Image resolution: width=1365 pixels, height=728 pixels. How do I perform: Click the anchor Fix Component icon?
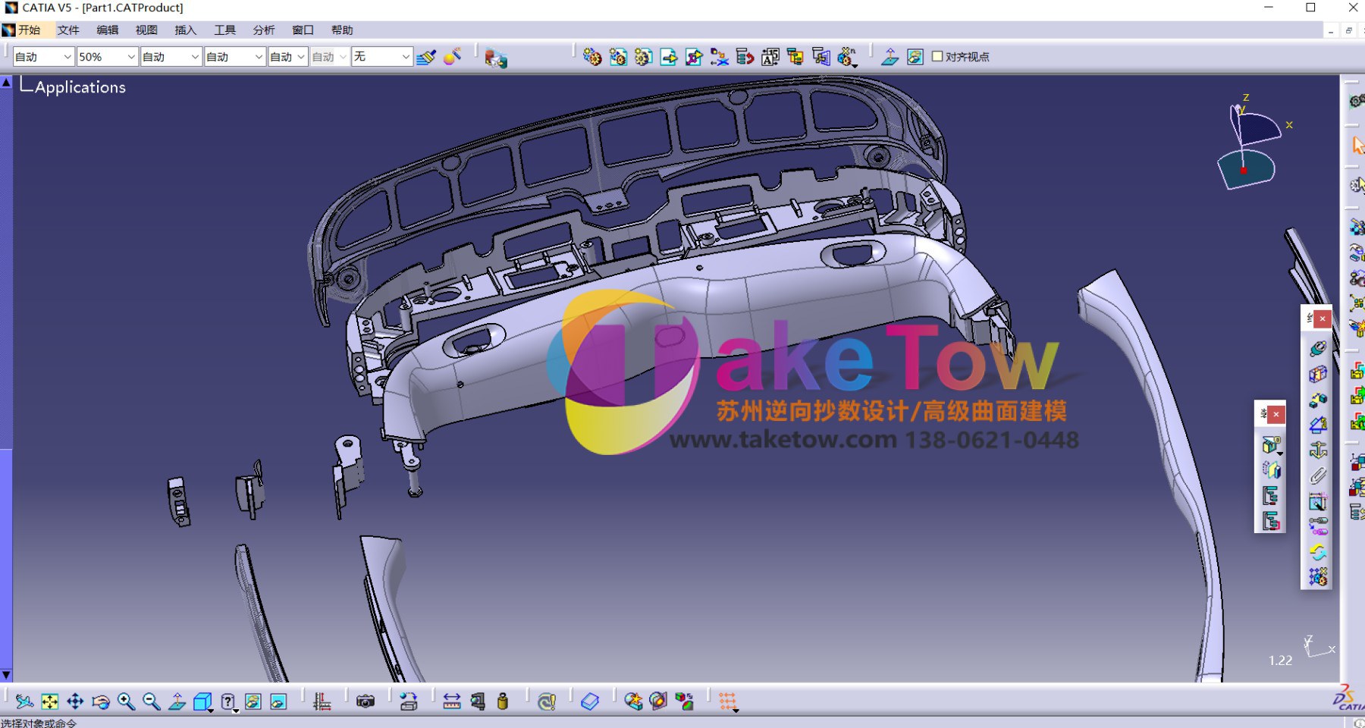[1318, 450]
